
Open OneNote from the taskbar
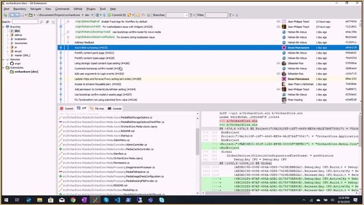84,200
